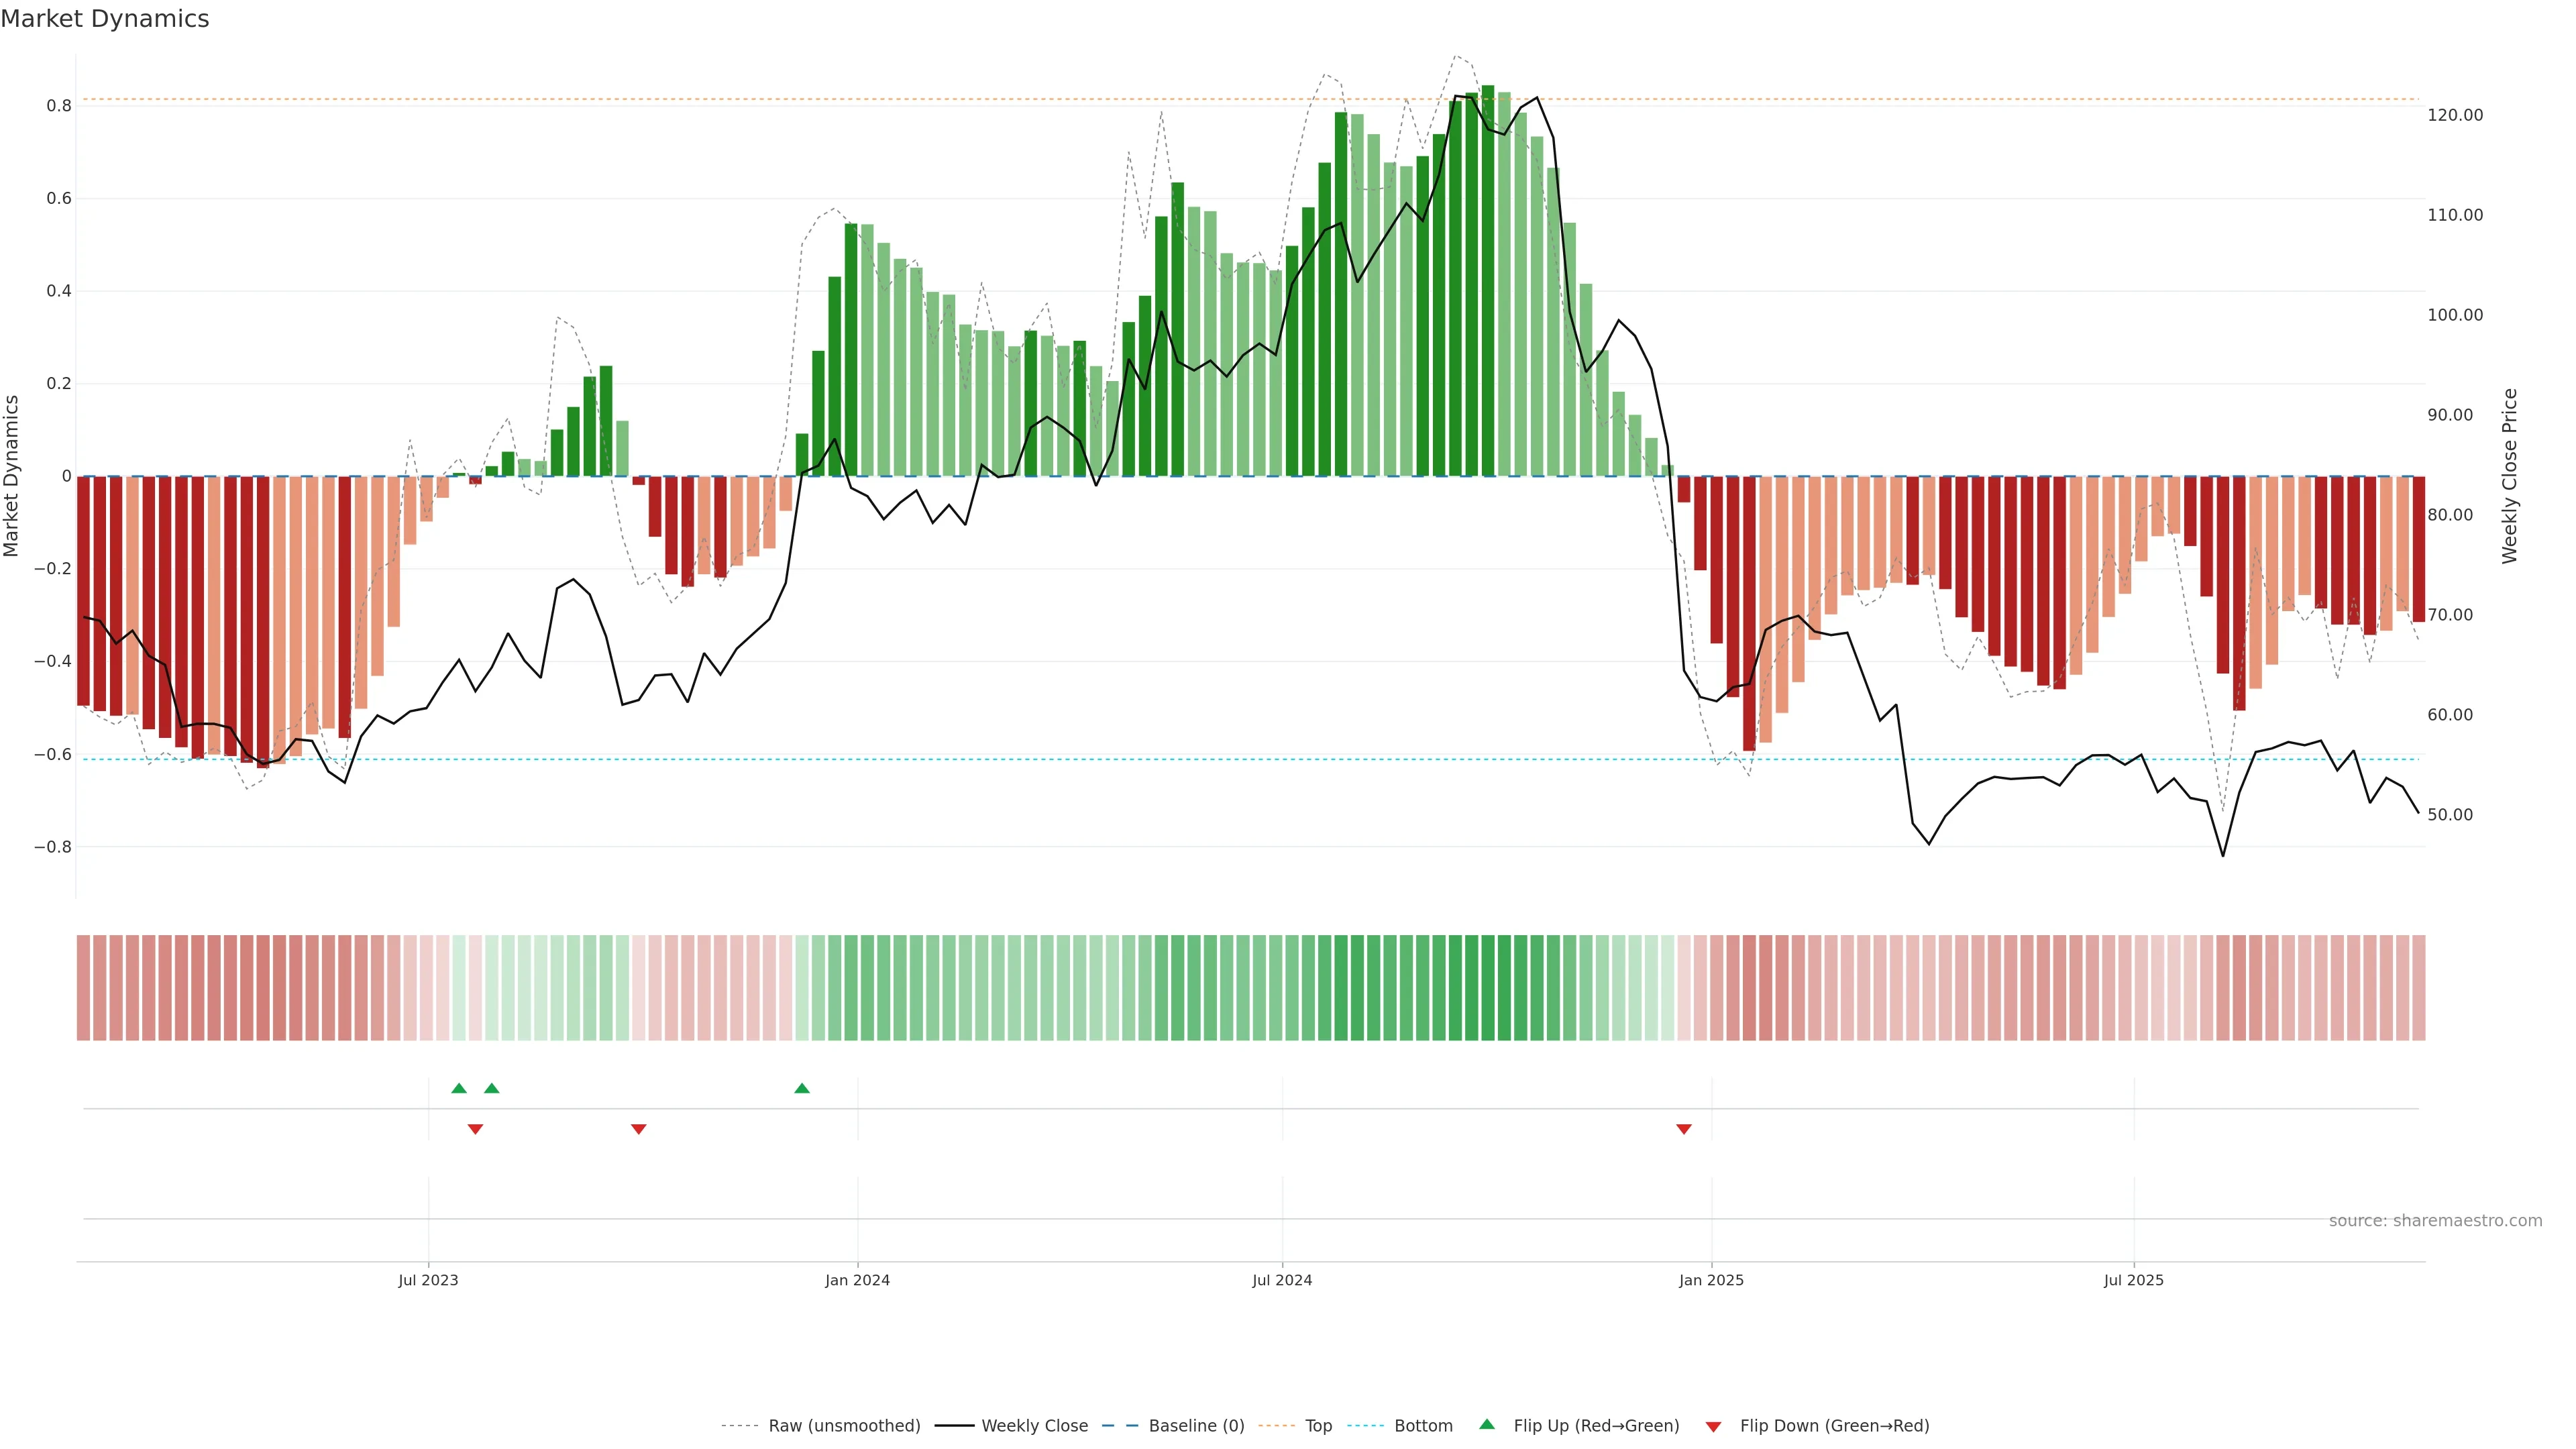Click the leftmost green Flip Up triangle marker
Image resolution: width=2576 pixels, height=1449 pixels.
point(459,1088)
